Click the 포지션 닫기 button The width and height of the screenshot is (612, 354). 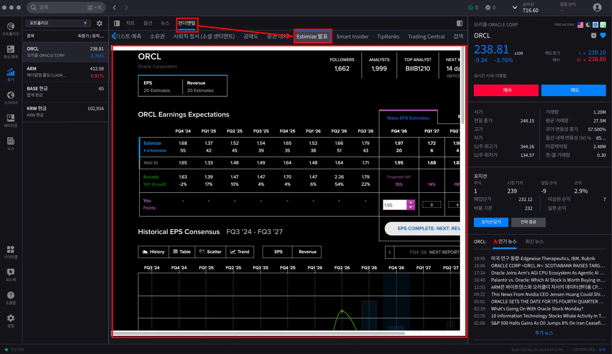coord(491,222)
